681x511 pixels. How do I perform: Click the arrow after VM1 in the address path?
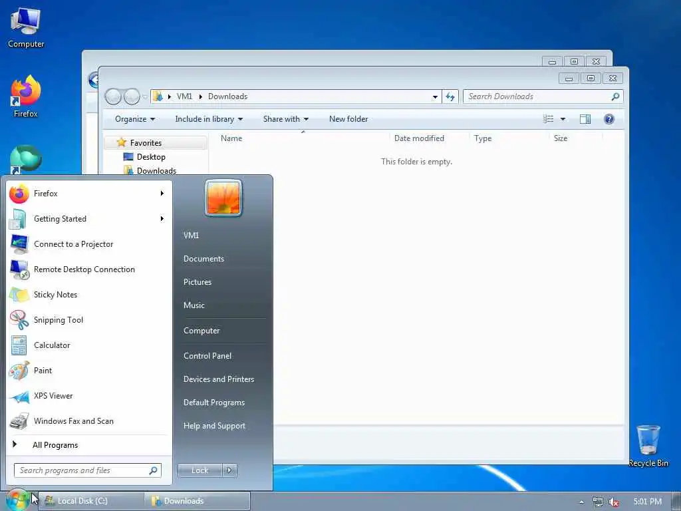click(x=201, y=96)
